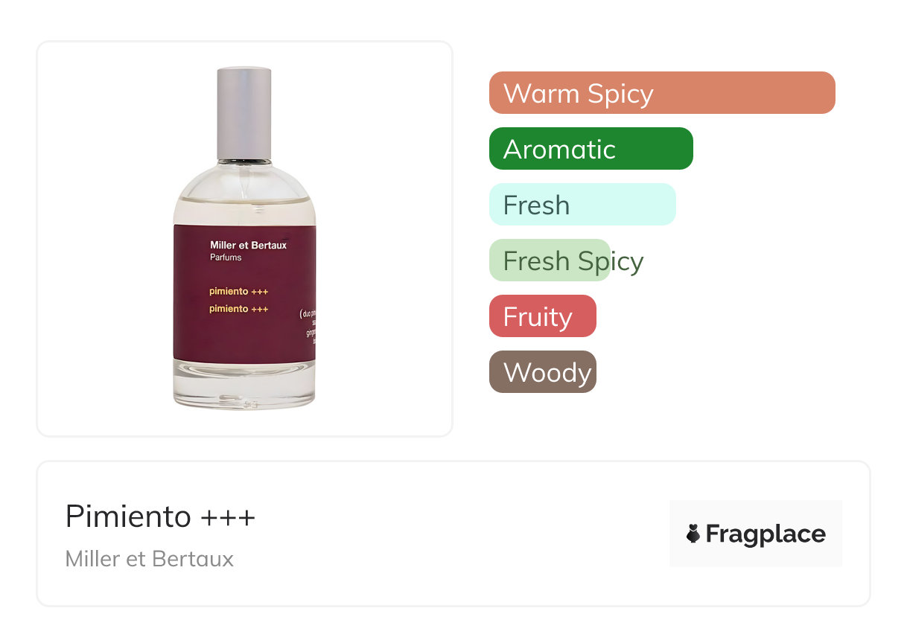
Task: Click the Fragplace wordmark text
Action: coord(766,534)
